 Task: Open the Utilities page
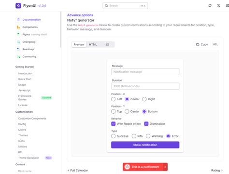tap(23, 147)
